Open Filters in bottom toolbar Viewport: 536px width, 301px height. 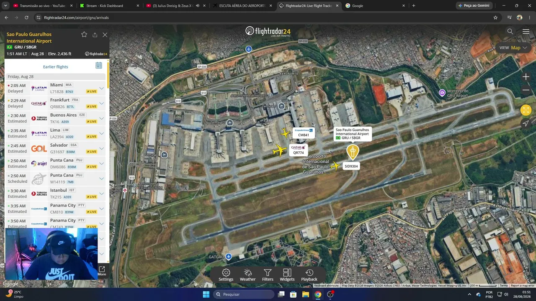268,275
